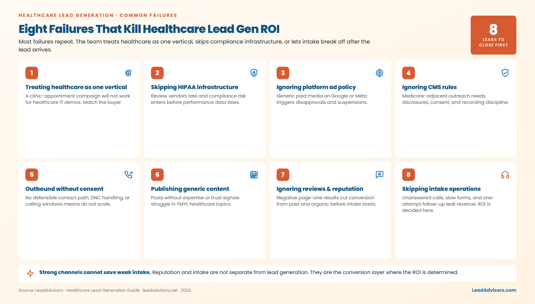The image size is (535, 304).
Task: Click 'Treating healthcare as one vertical' heading
Action: 76,87
